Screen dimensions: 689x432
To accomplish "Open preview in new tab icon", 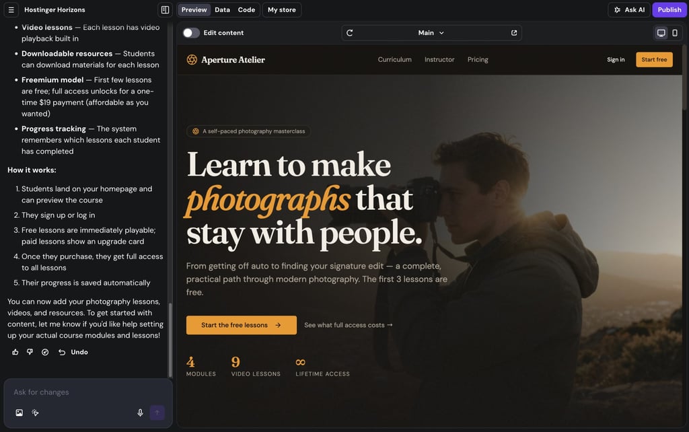I will pyautogui.click(x=514, y=33).
